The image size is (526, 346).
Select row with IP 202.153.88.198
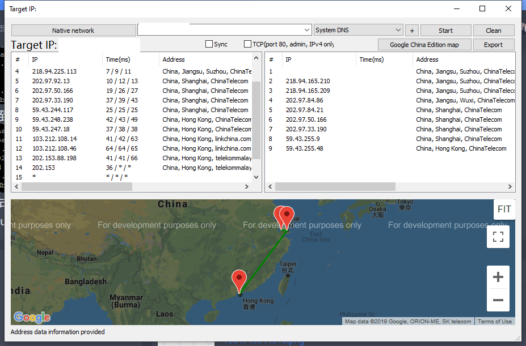tap(133, 158)
